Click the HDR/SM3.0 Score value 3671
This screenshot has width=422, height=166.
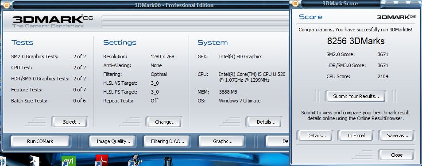383,65
